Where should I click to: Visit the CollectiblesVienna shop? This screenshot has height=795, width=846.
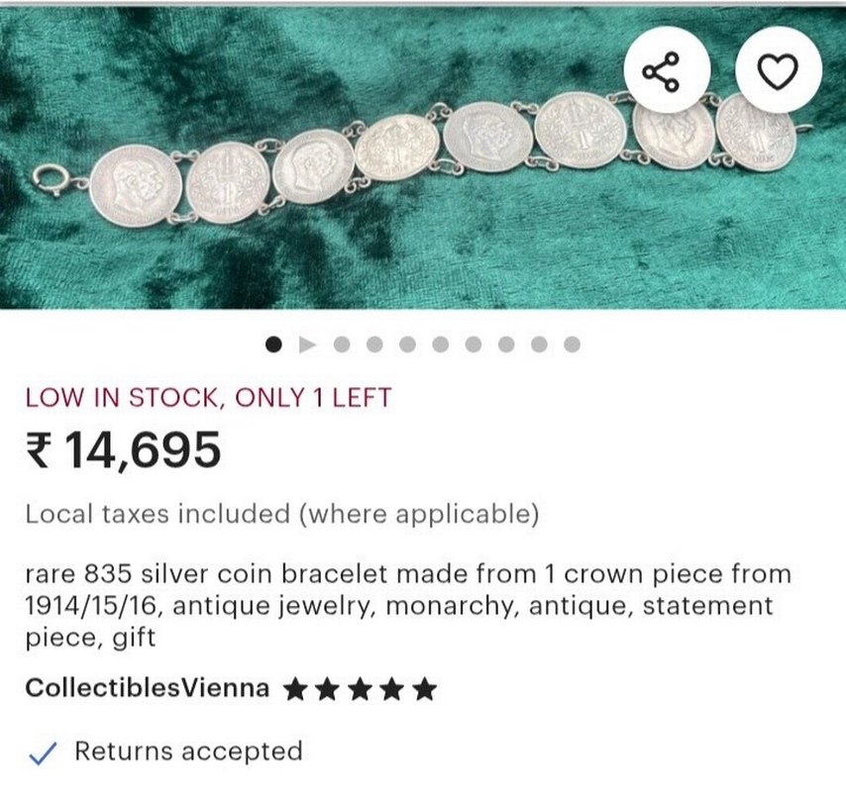pos(147,688)
